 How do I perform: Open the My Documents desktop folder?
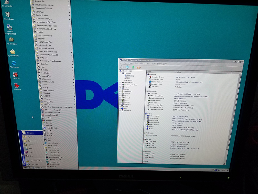coord(13,53)
